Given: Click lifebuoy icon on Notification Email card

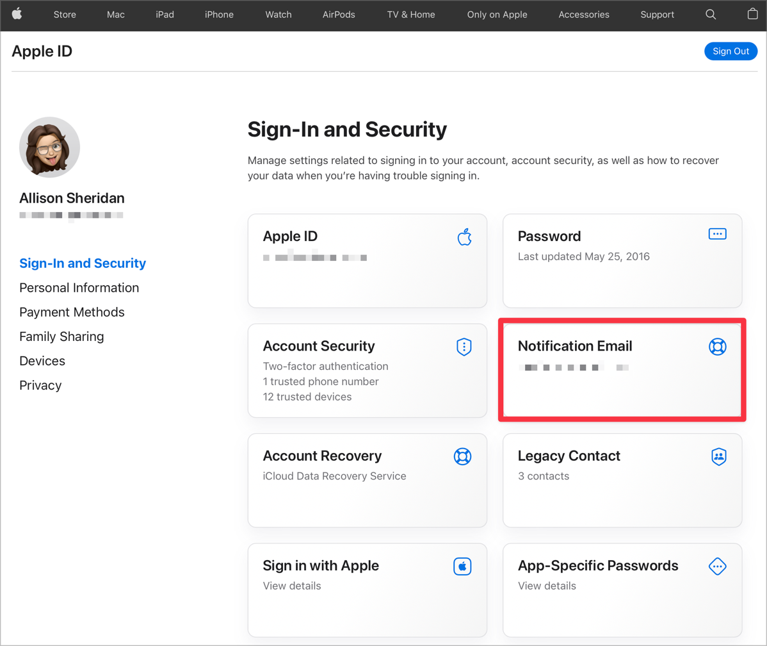Looking at the screenshot, I should pyautogui.click(x=718, y=347).
